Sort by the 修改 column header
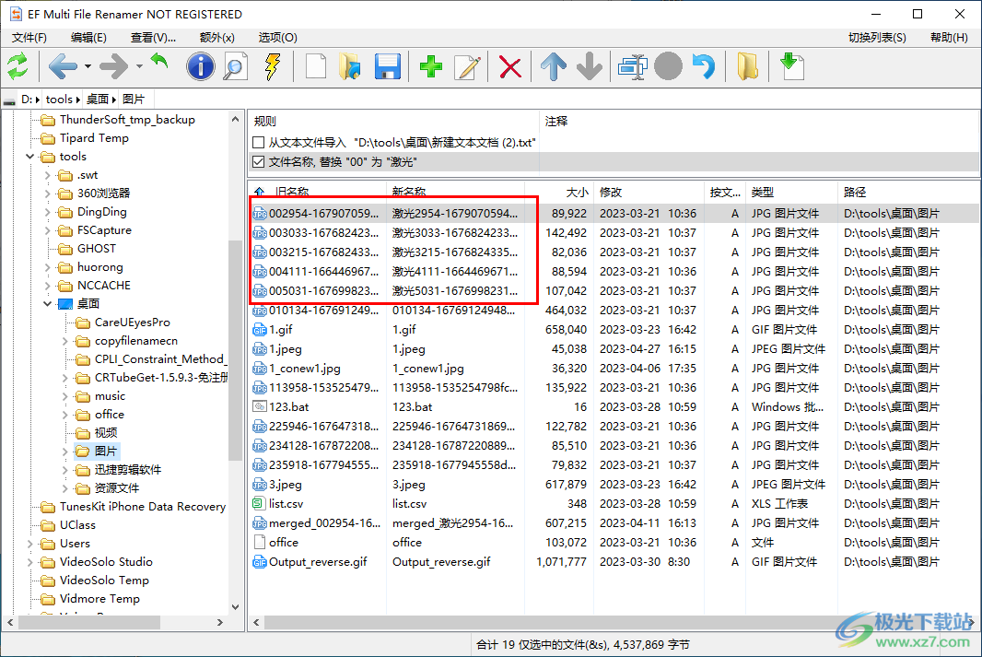Screen dimensions: 982x657 tap(649, 193)
